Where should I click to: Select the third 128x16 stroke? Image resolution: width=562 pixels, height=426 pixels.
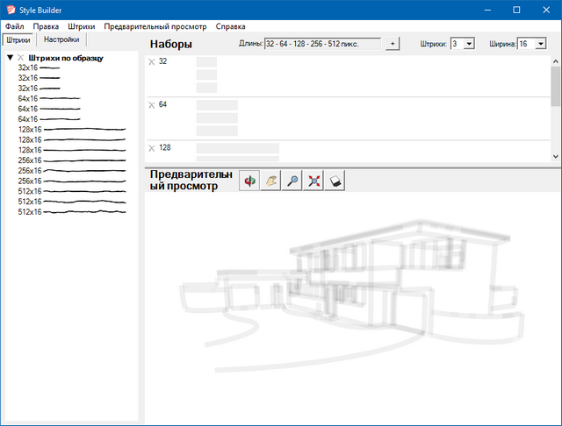(x=72, y=150)
